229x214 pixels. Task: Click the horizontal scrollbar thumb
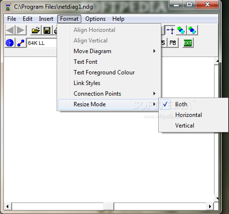pyautogui.click(x=108, y=206)
